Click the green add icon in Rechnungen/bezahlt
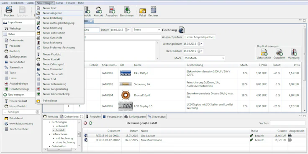The height and width of the screenshot is (154, 308). pos(90,123)
